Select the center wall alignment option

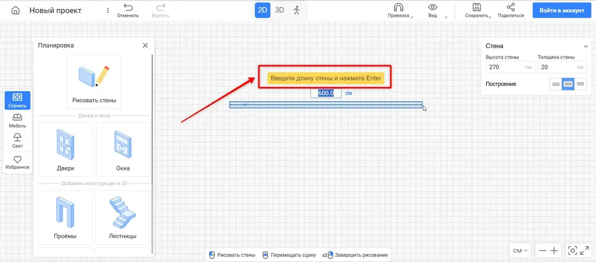568,85
